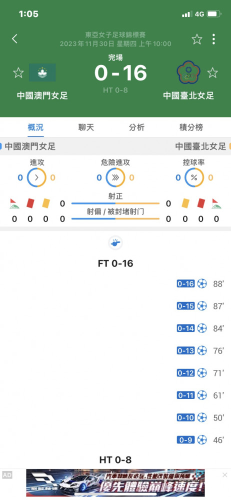This screenshot has height=500, width=231.
Task: Open the Chinese Taipei team emblem
Action: 188,72
